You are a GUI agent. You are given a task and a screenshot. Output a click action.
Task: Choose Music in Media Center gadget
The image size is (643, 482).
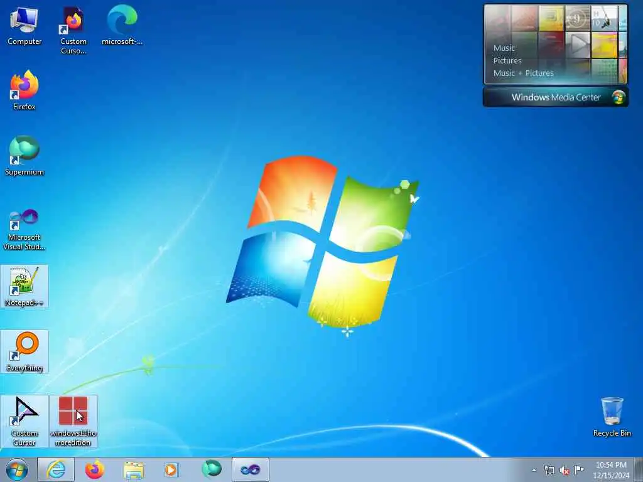click(x=504, y=48)
